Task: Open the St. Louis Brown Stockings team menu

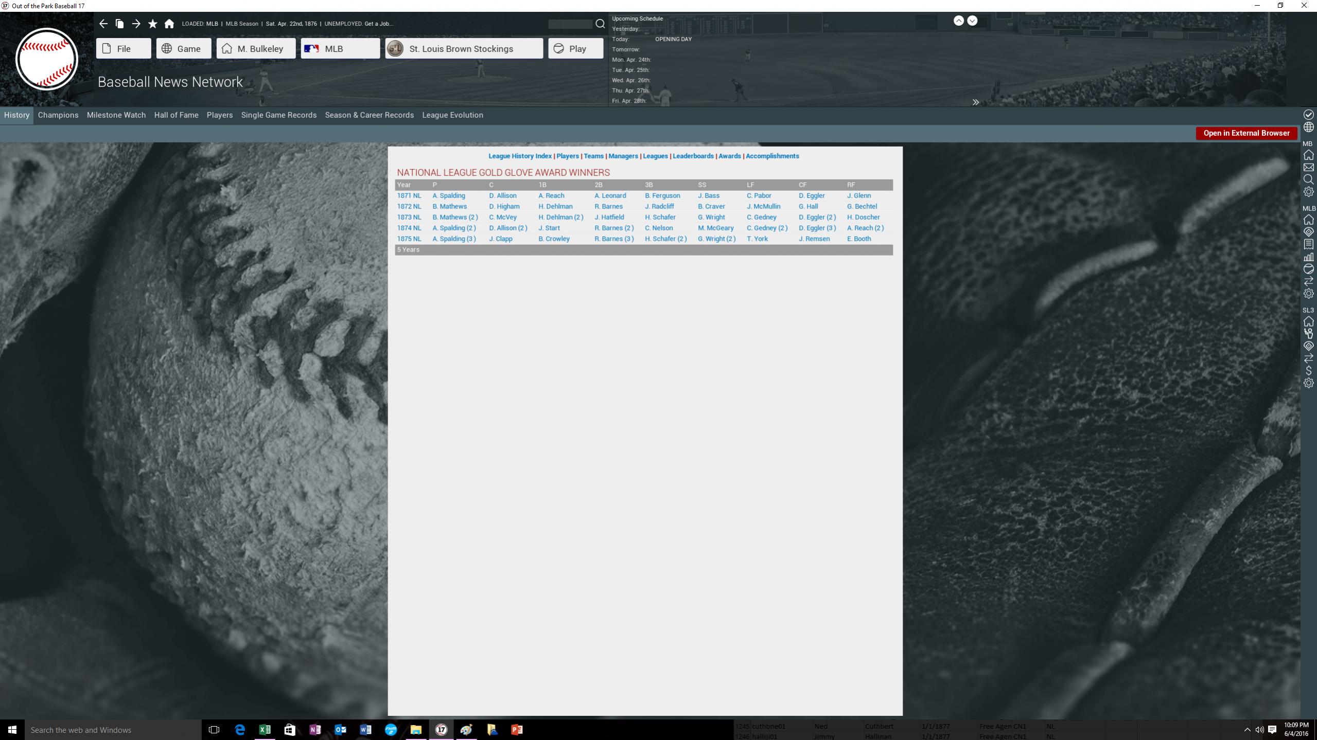Action: tap(464, 48)
